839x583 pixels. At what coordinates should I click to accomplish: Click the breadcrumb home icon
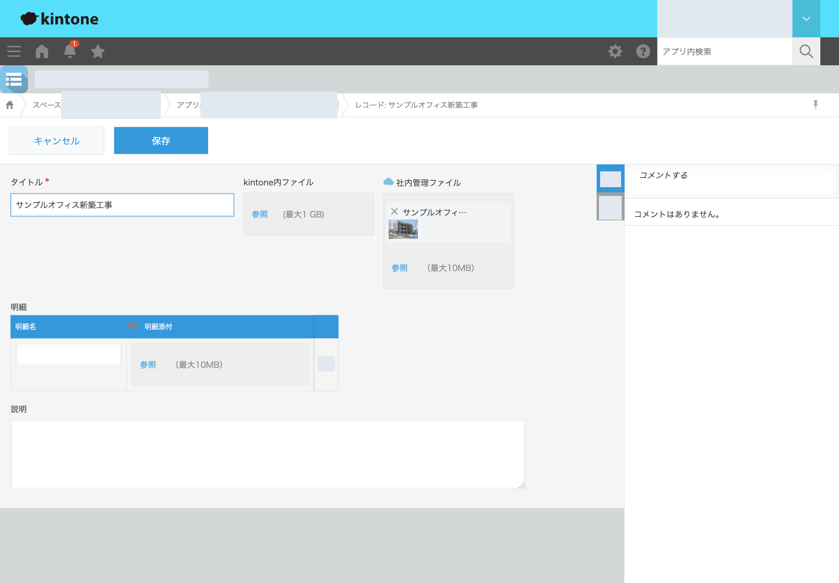coord(10,105)
